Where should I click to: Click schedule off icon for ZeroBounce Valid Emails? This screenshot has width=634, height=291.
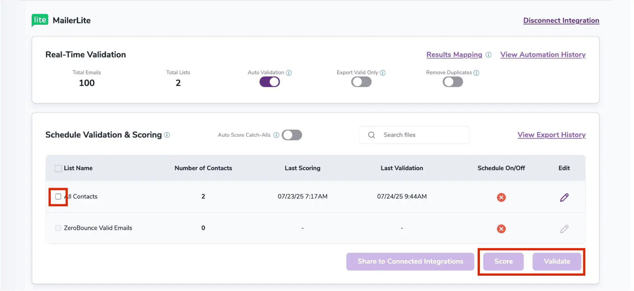501,229
